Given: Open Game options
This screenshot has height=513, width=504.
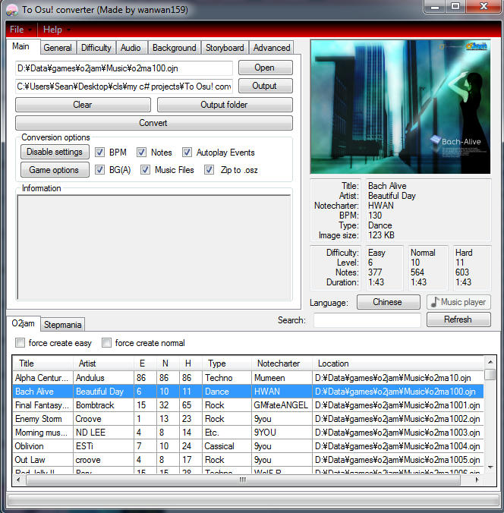Looking at the screenshot, I should pos(55,170).
